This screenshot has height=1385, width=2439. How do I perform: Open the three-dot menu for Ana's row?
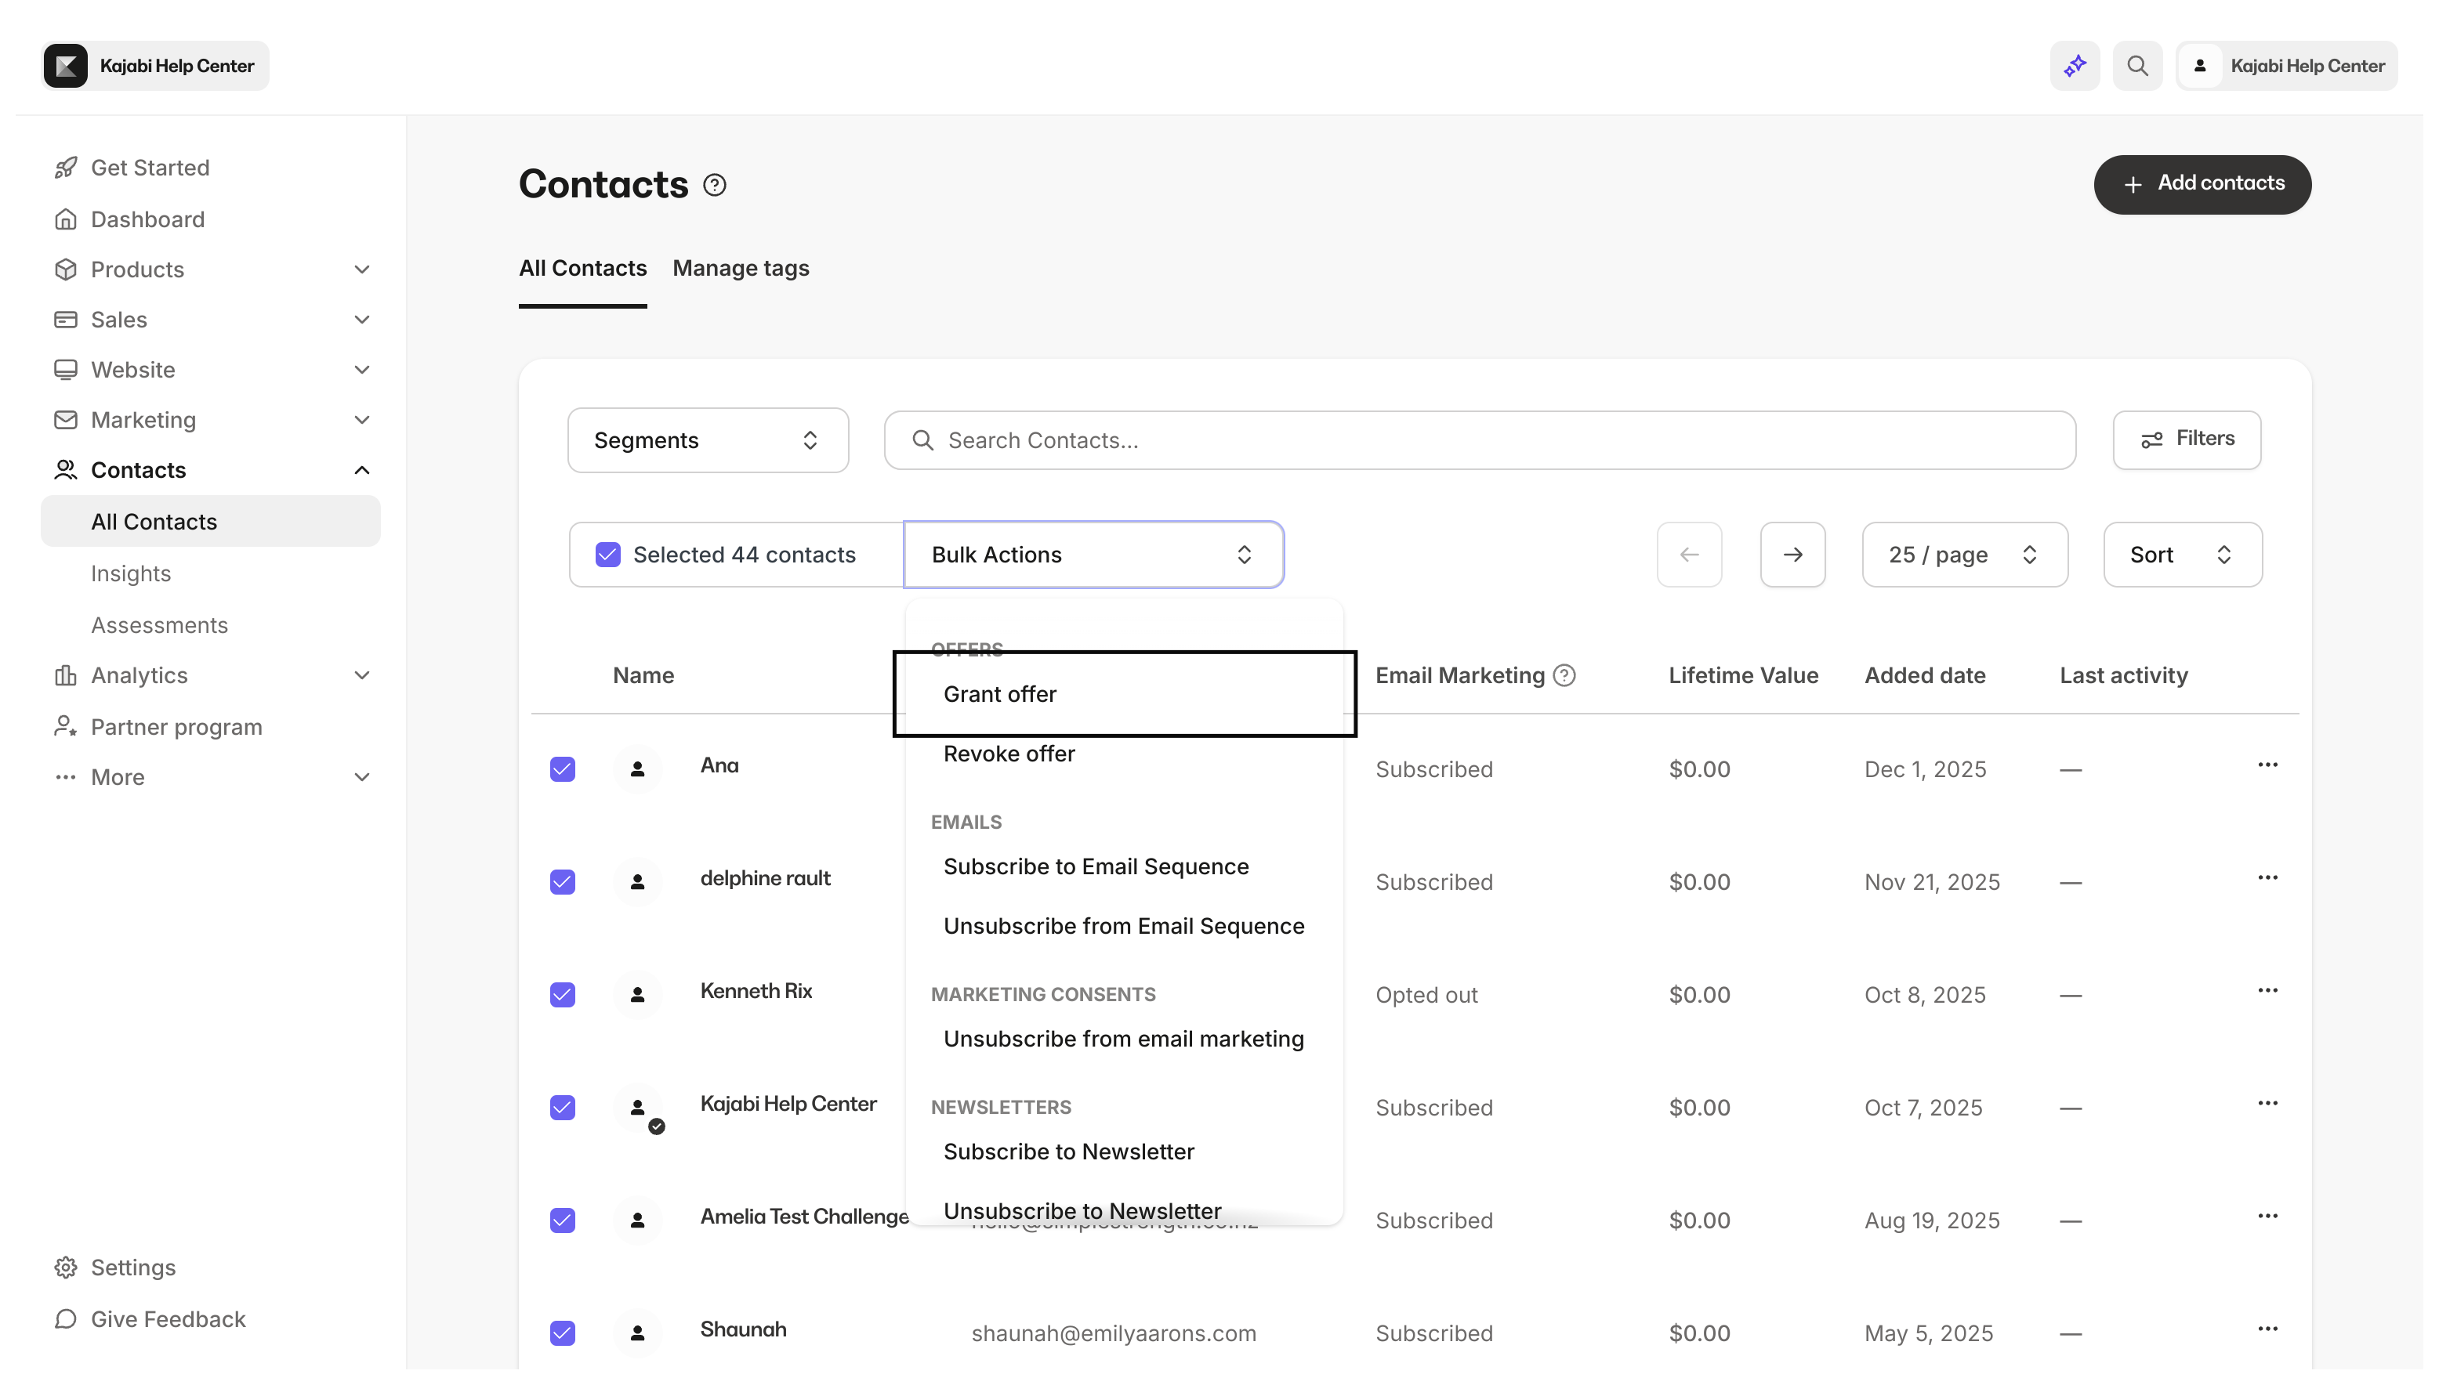click(x=2267, y=766)
